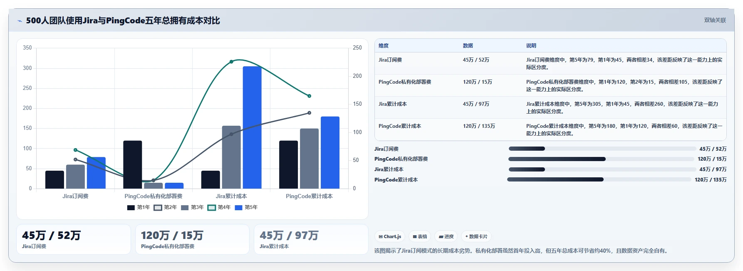
Task: Click the PingCode私有化部署费 x-axis category label
Action: click(x=154, y=196)
